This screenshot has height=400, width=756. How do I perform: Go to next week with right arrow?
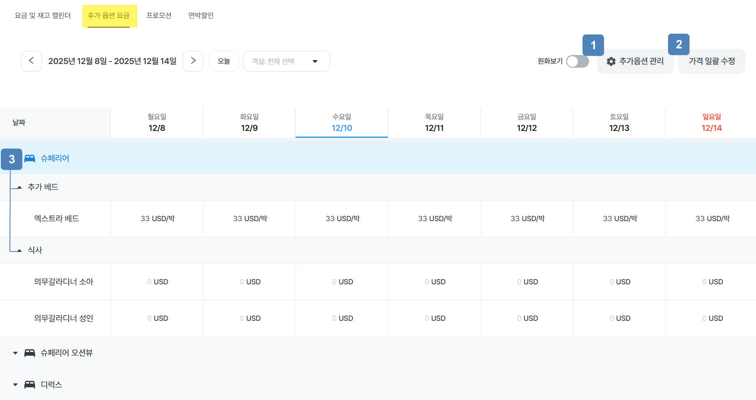point(193,61)
